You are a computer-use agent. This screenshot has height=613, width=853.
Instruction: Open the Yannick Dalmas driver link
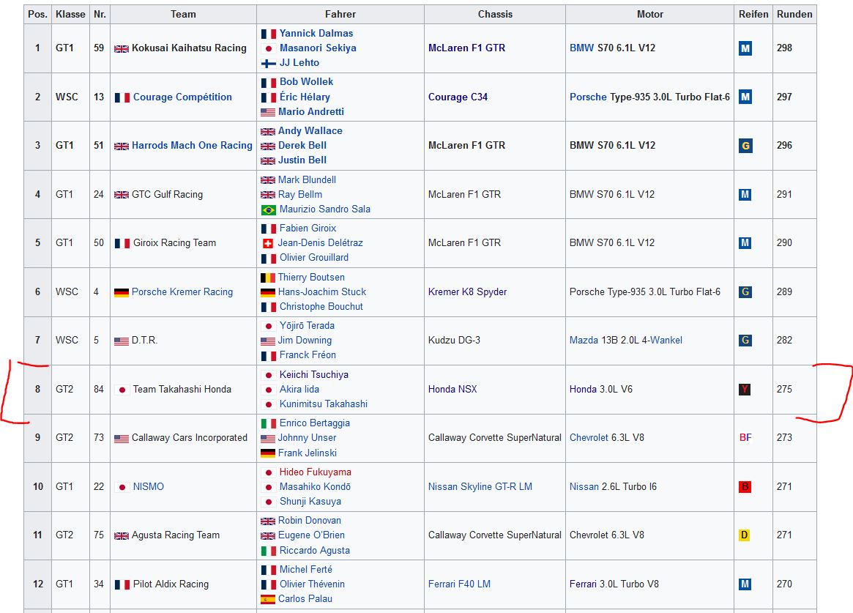pos(316,34)
